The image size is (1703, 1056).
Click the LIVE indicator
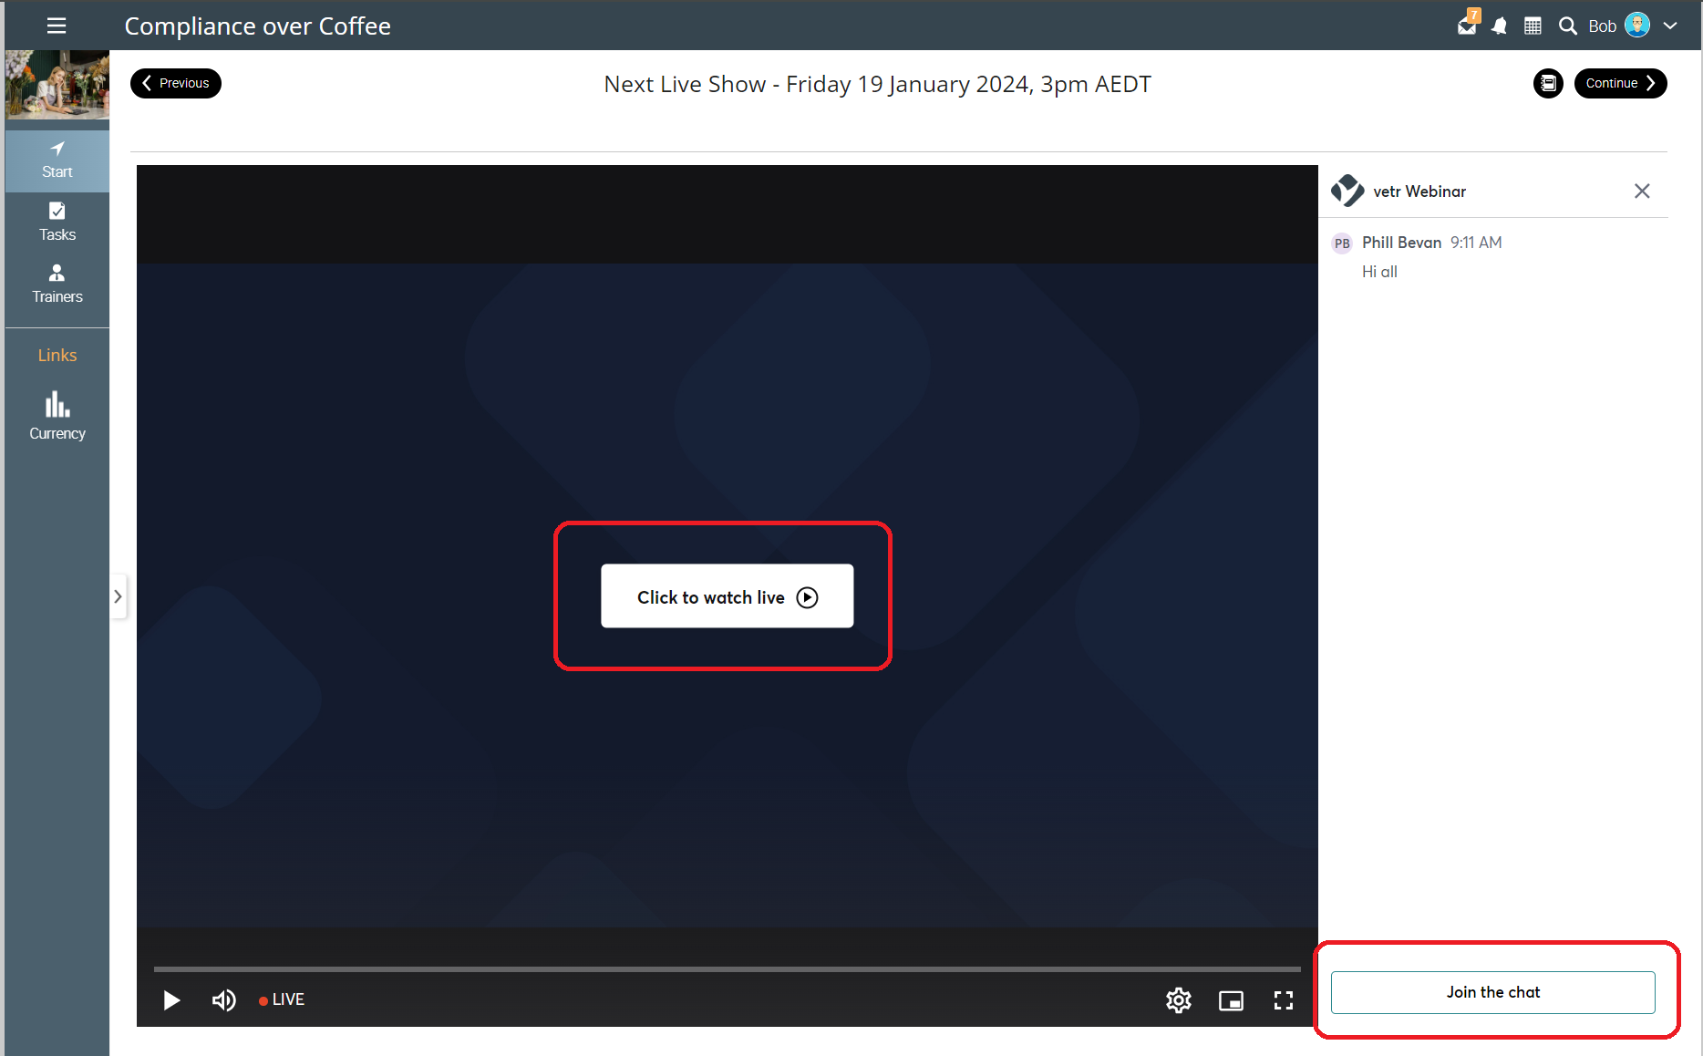(x=282, y=1000)
